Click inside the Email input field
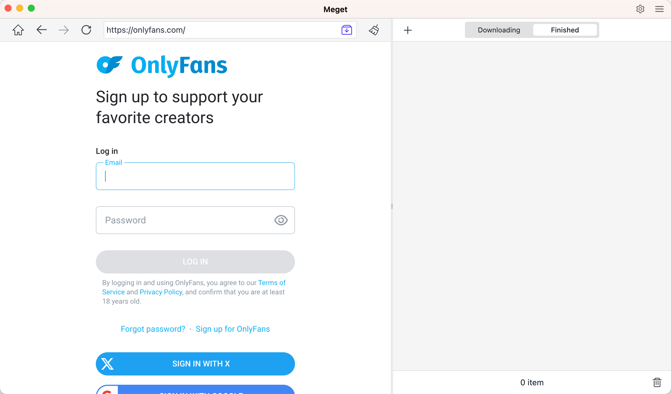This screenshot has width=671, height=394. tap(195, 176)
